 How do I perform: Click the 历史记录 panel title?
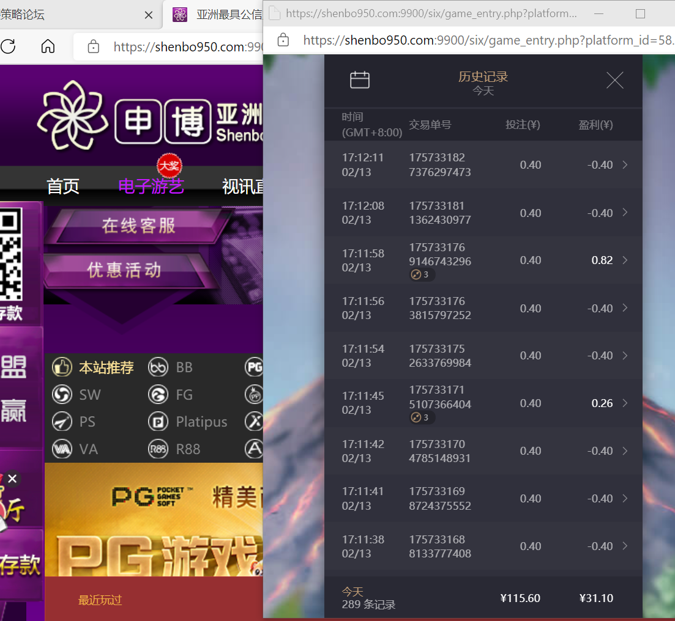pyautogui.click(x=483, y=77)
